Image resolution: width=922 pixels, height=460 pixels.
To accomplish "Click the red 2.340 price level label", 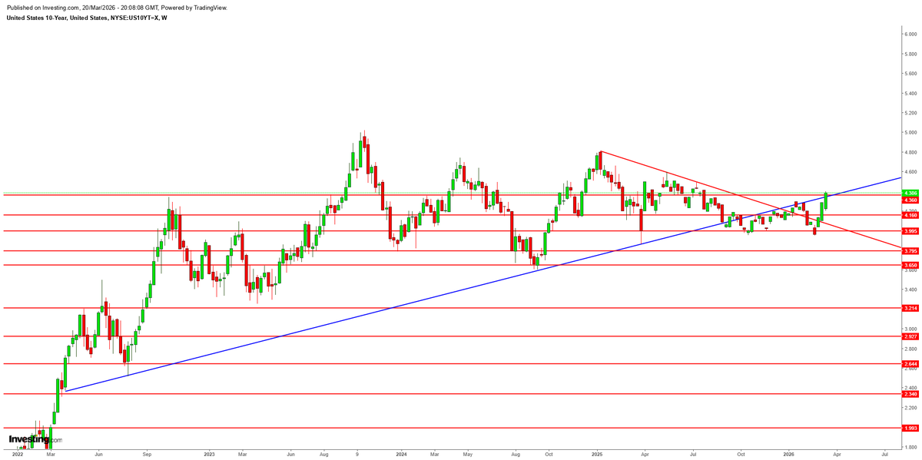I will pyautogui.click(x=910, y=394).
